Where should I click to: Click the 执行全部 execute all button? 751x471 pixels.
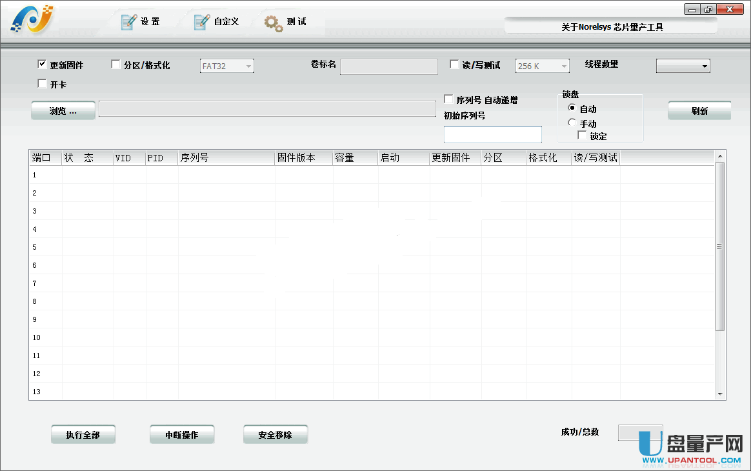83,434
